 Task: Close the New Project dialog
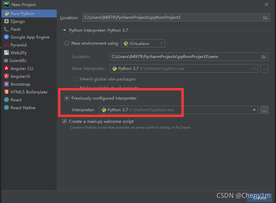tap(266, 4)
